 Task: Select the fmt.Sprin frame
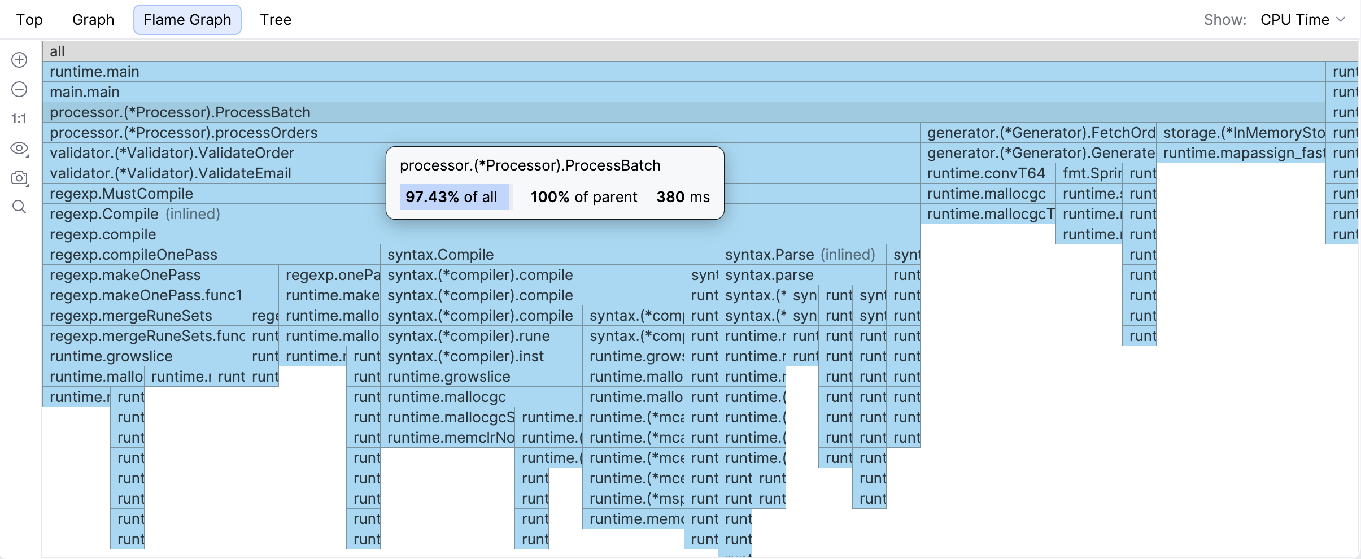(x=1089, y=173)
